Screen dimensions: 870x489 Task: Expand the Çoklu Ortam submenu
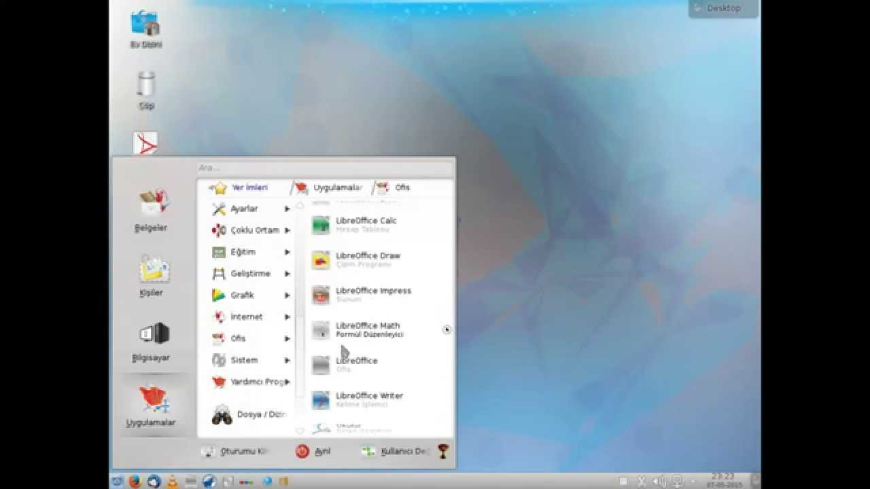point(251,230)
